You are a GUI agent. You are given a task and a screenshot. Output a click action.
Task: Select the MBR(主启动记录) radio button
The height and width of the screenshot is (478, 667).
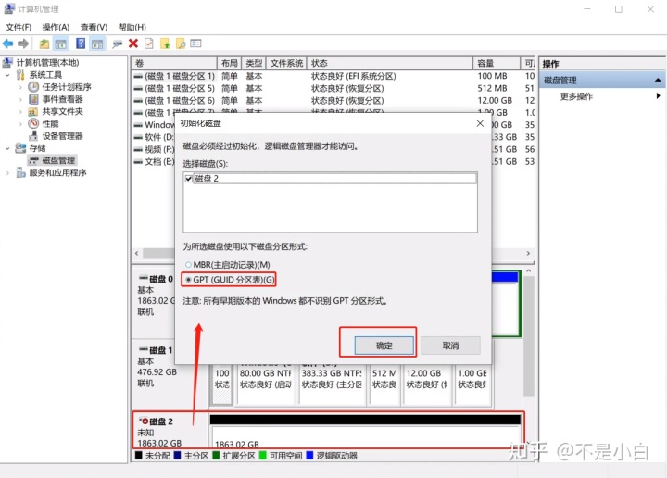pos(188,265)
